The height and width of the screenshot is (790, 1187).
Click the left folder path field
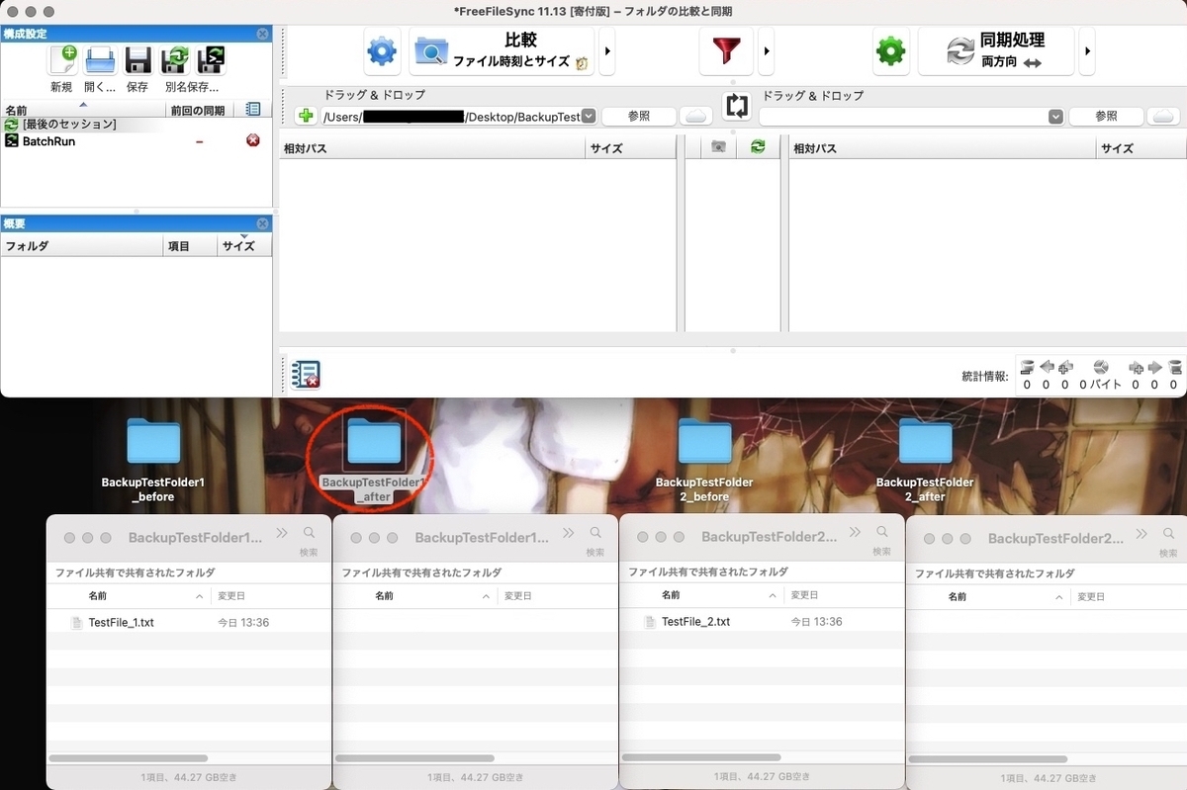coord(451,116)
